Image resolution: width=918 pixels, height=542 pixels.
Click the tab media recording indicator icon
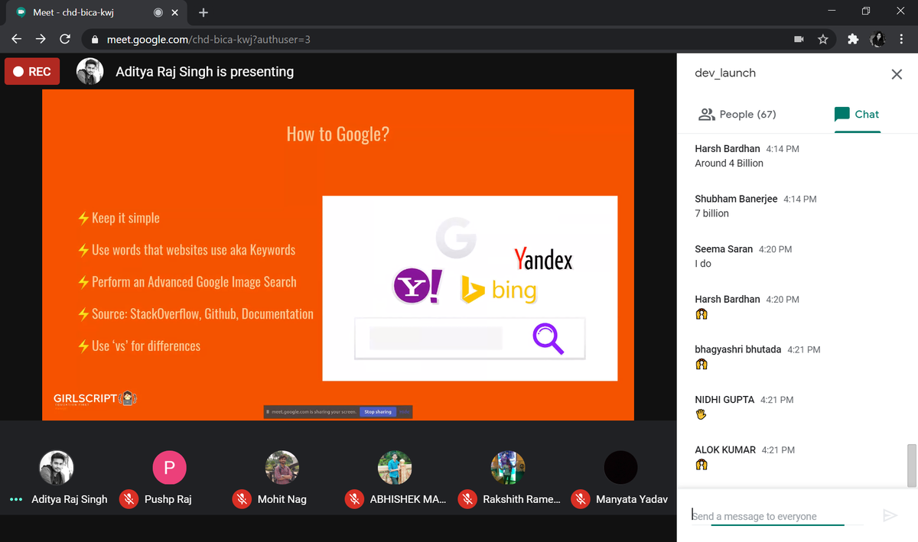point(158,12)
